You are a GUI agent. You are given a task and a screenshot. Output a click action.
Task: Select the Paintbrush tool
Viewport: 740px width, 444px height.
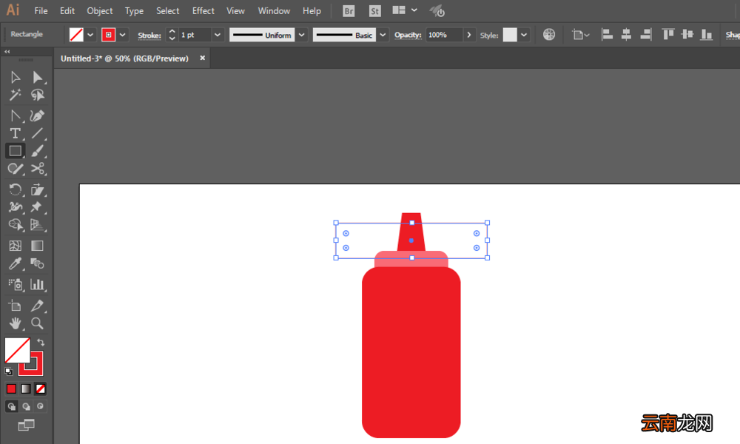(x=37, y=151)
